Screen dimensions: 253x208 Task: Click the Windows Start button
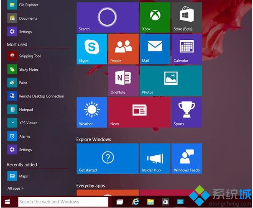click(7, 202)
